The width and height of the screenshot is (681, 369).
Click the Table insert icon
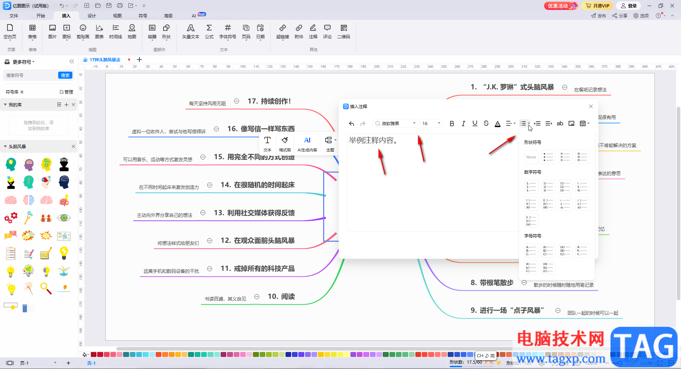[x=32, y=31]
